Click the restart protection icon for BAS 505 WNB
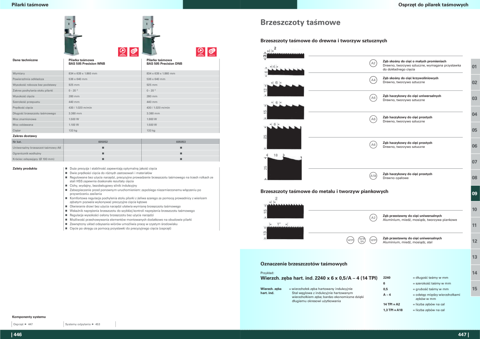This screenshot has width=480, height=339. (123, 52)
